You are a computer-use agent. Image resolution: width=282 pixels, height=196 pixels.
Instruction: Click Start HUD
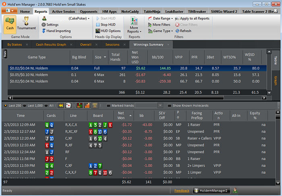point(106,19)
